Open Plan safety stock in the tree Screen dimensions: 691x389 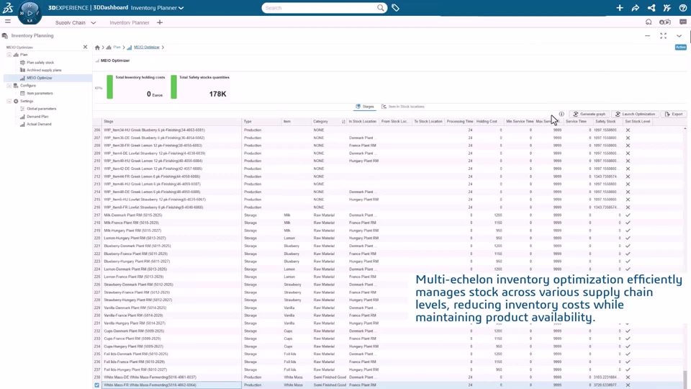tap(40, 63)
